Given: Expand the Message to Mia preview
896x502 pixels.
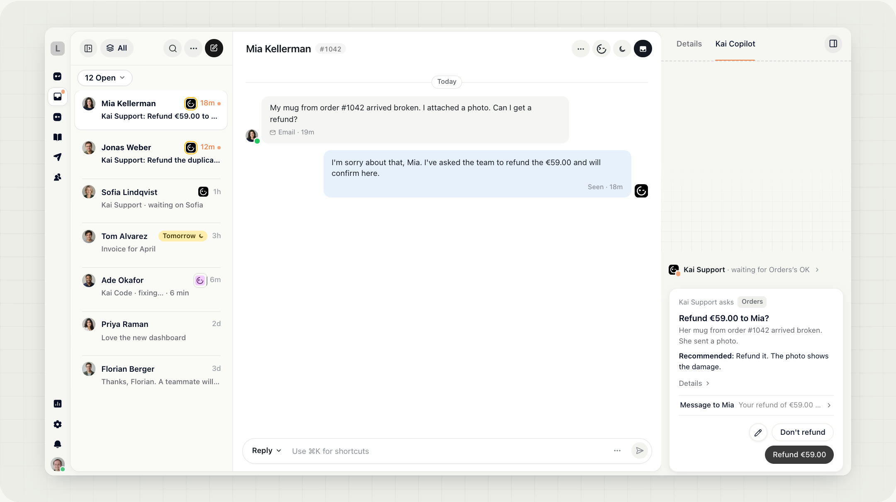Looking at the screenshot, I should point(756,405).
